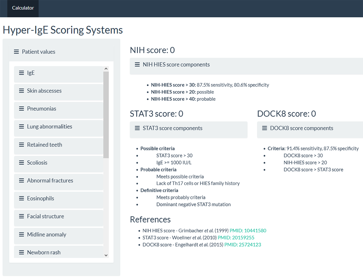Open PMID: 20159255 reference link
The height and width of the screenshot is (278, 363).
coord(236,238)
